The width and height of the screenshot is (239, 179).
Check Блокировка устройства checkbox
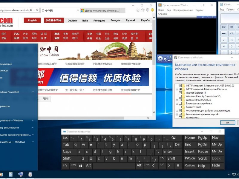click(x=180, y=103)
